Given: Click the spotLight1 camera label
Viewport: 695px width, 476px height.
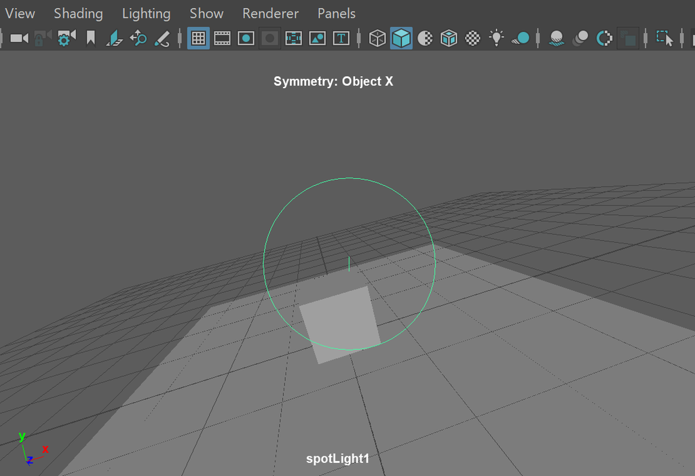Looking at the screenshot, I should coord(338,459).
